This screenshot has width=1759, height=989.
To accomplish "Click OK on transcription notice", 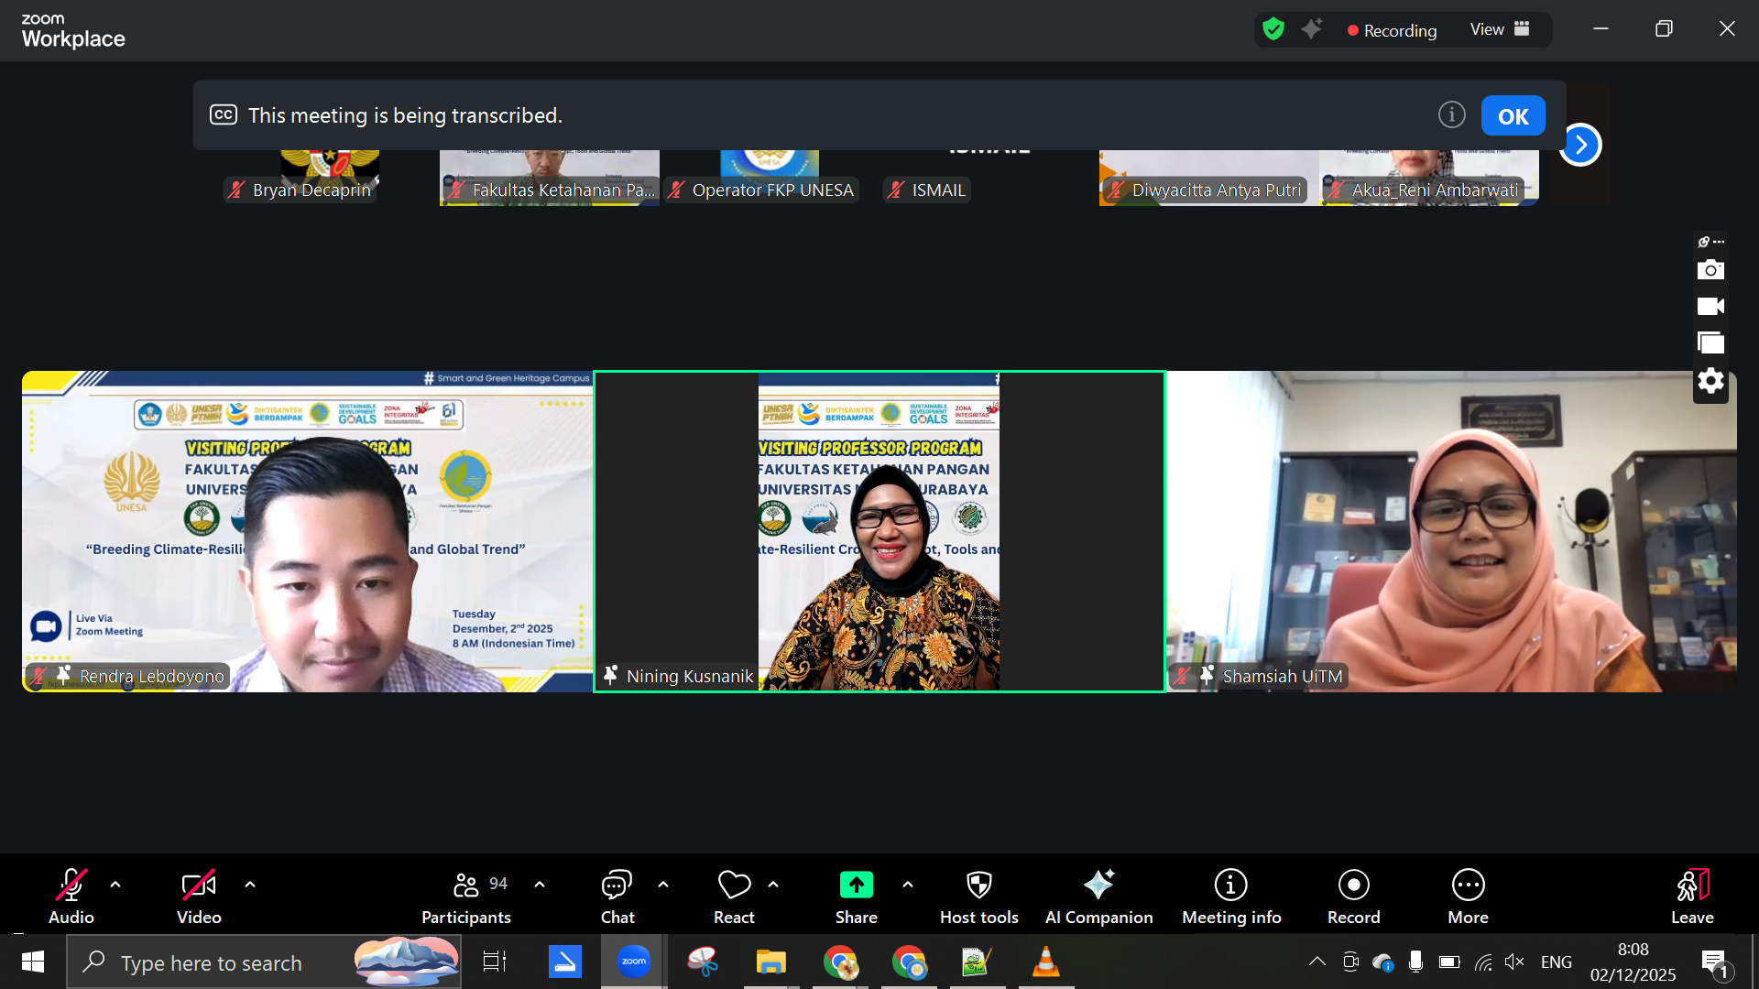I will coord(1513,116).
